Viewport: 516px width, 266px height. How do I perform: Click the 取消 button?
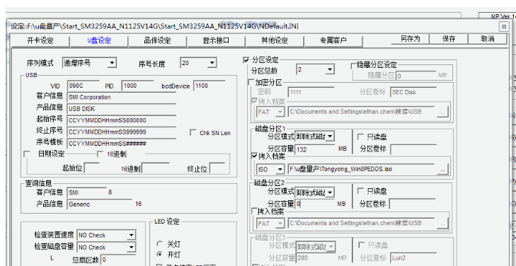[x=488, y=39]
